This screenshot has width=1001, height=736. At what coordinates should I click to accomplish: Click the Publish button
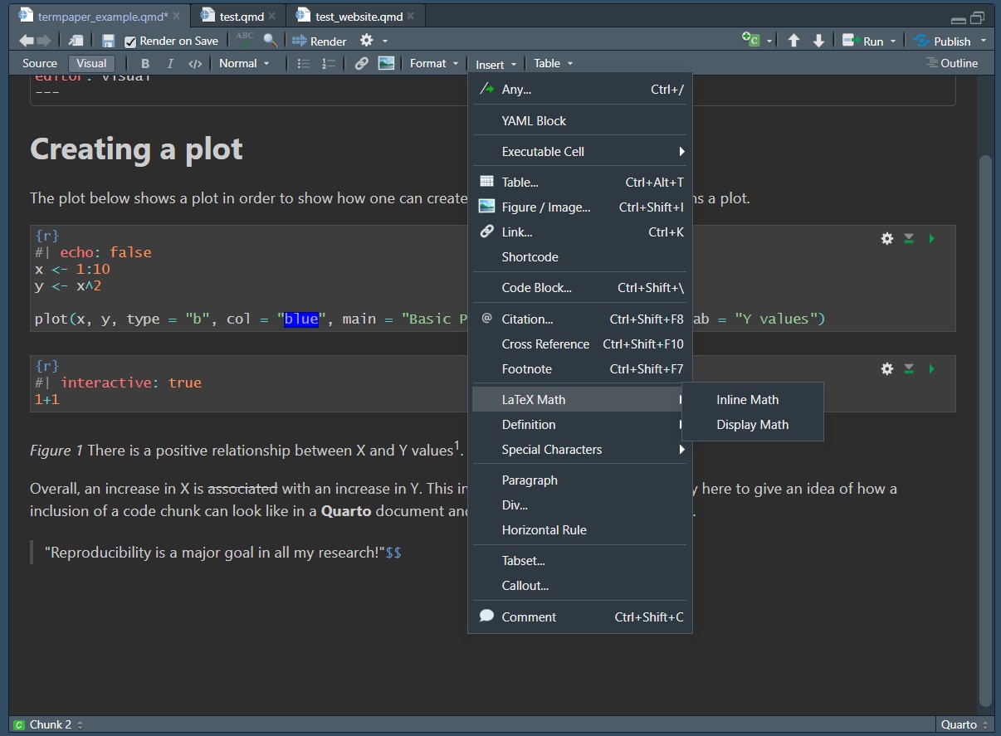pyautogui.click(x=950, y=41)
